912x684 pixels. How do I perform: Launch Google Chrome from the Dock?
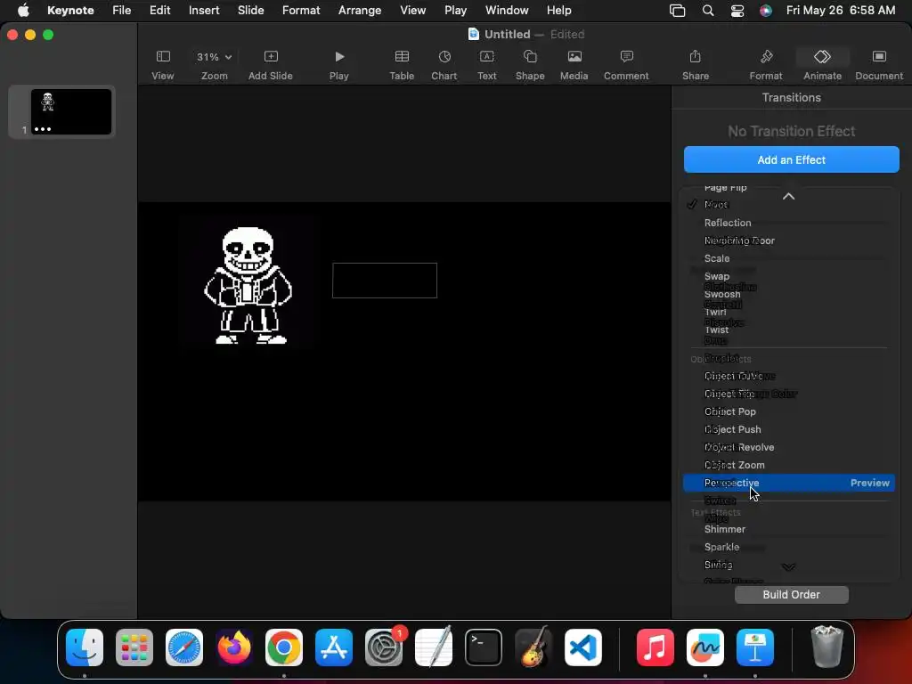284,647
